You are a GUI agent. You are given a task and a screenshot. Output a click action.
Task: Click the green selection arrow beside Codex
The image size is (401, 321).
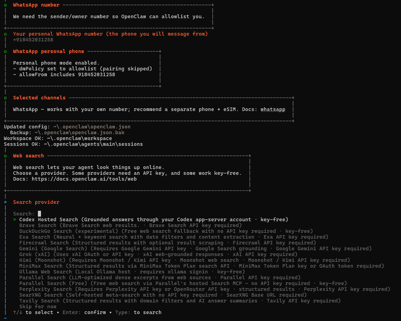tap(15, 219)
